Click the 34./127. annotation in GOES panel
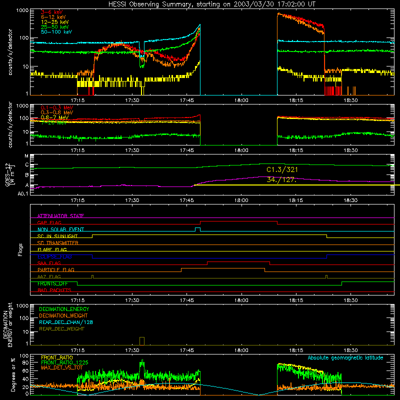The width and height of the screenshot is (400, 400). point(281,179)
